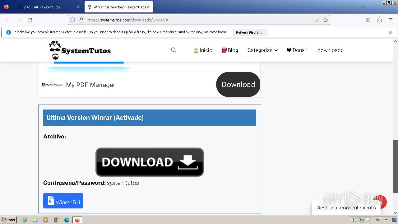This screenshot has height=224, width=398.
Task: Open the Windows Start button
Action: [x=9, y=220]
